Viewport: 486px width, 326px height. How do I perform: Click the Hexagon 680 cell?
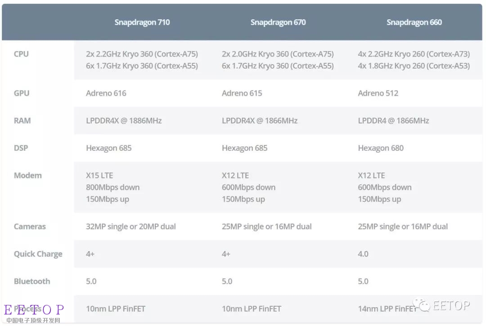(x=381, y=148)
